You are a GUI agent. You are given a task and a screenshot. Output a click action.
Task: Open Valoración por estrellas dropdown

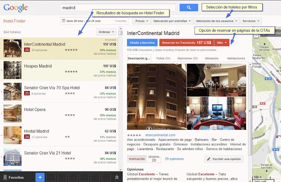click(172, 21)
